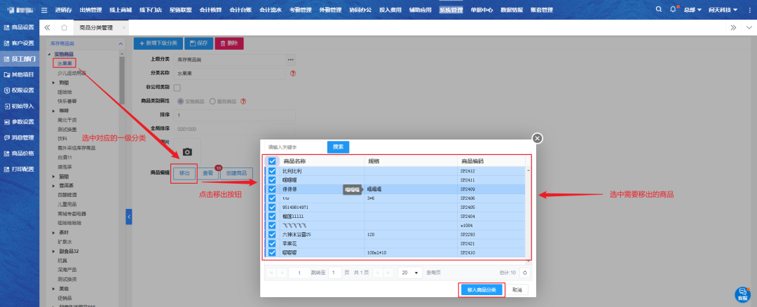The height and width of the screenshot is (307, 757).
Task: Click the refresh icon in dialog pagination
Action: [525, 272]
